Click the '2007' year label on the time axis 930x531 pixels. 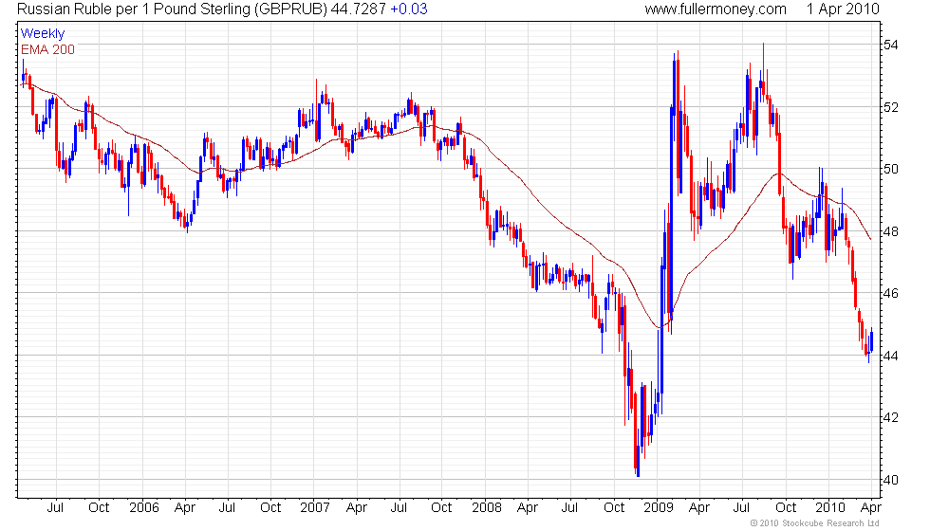[315, 508]
